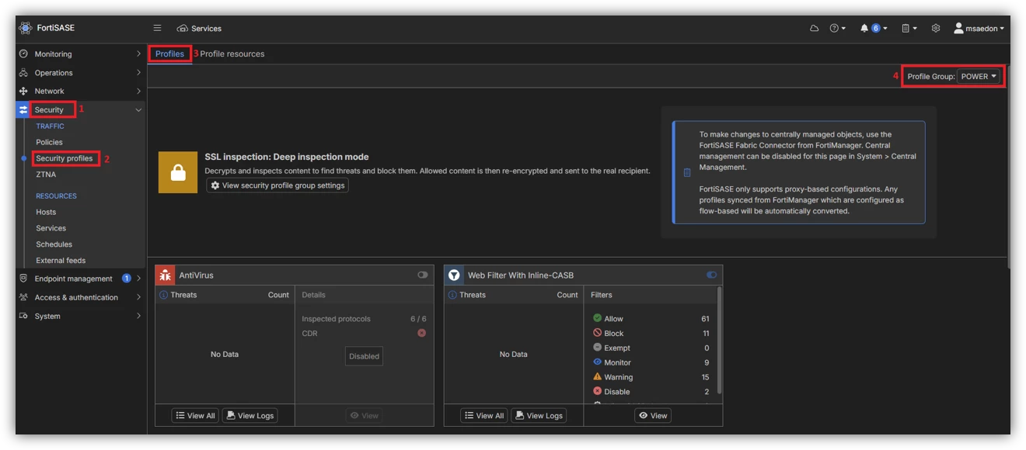Image resolution: width=1026 pixels, height=450 pixels.
Task: Click the notification count badge 6
Action: click(x=875, y=28)
